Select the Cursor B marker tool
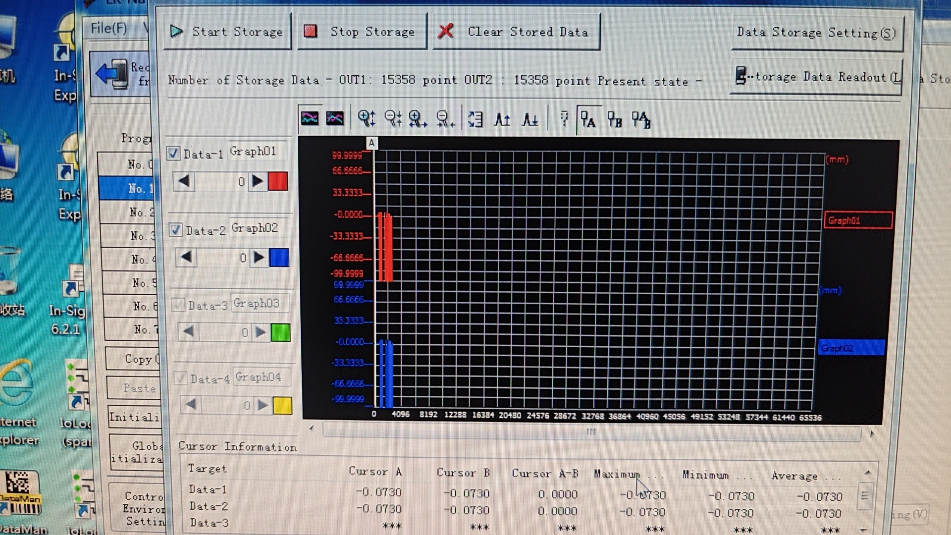The width and height of the screenshot is (951, 535). tap(614, 119)
